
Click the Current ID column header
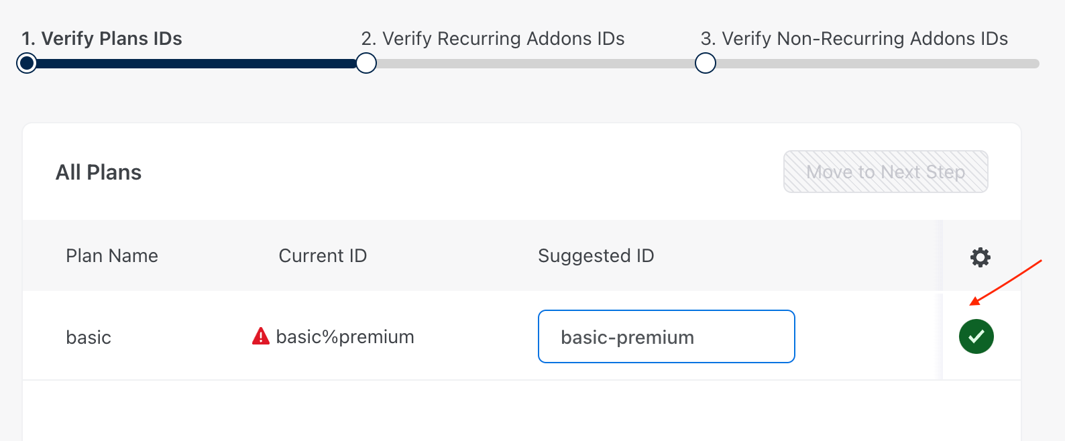point(323,256)
